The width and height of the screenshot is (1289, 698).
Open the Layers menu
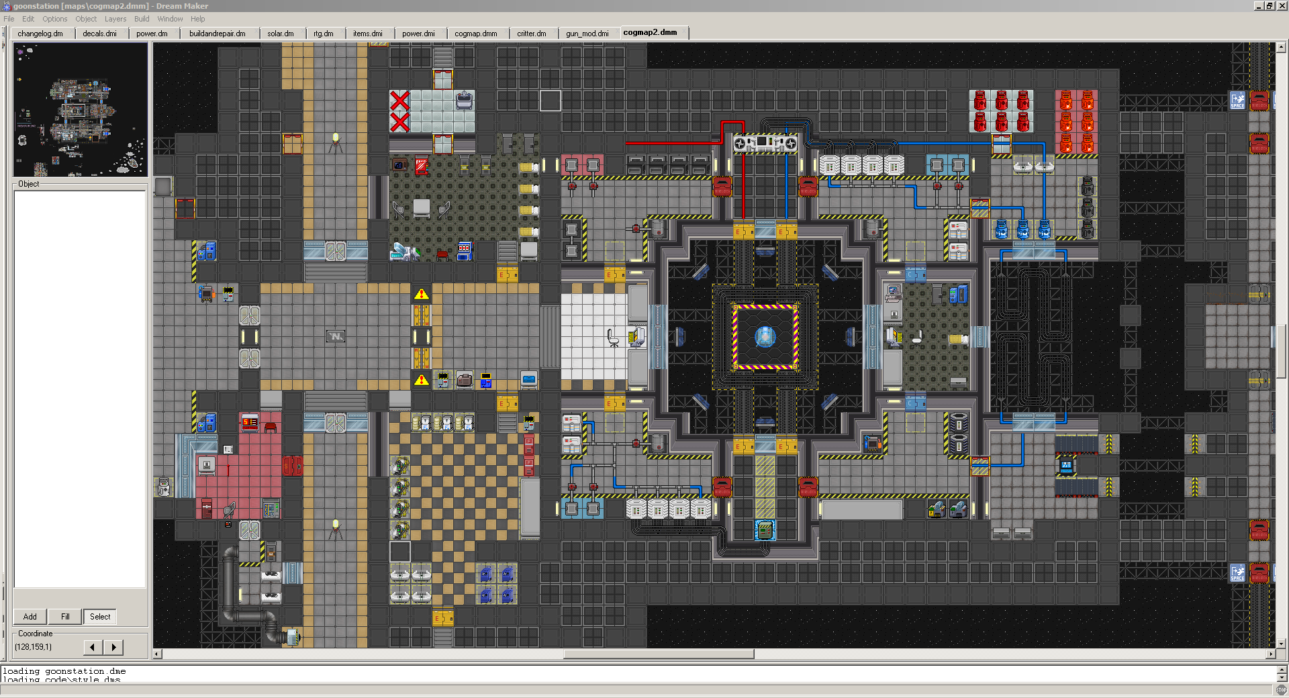[115, 19]
